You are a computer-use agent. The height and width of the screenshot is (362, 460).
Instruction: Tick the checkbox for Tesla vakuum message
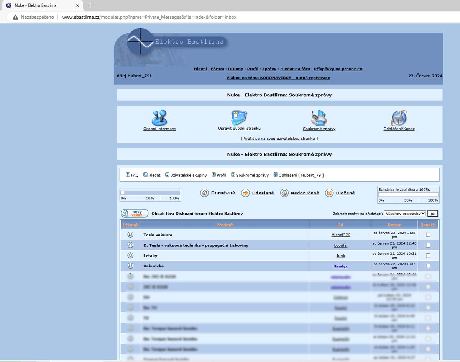pos(428,235)
